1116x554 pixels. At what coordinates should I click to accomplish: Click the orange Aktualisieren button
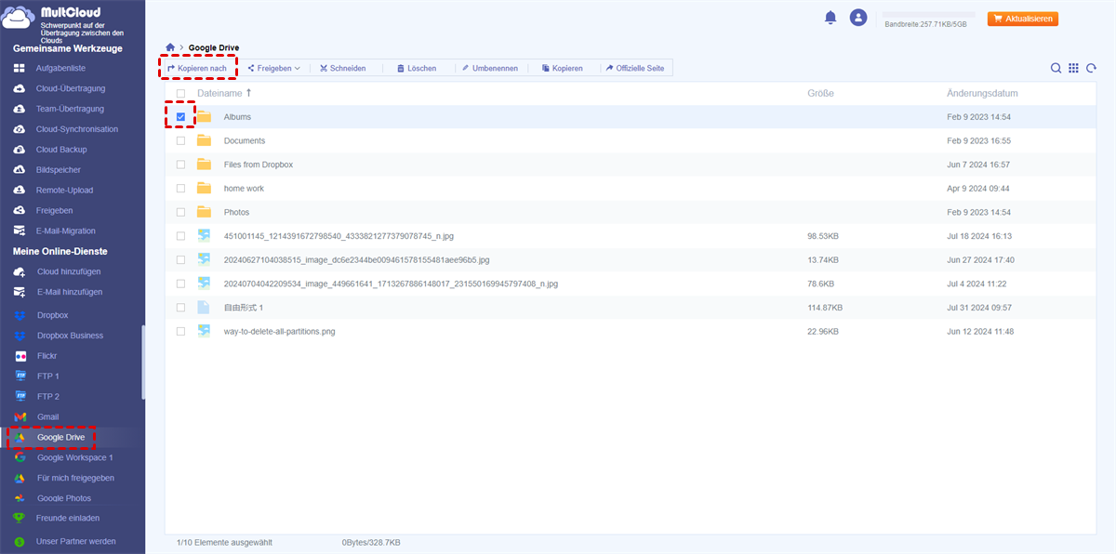1022,19
